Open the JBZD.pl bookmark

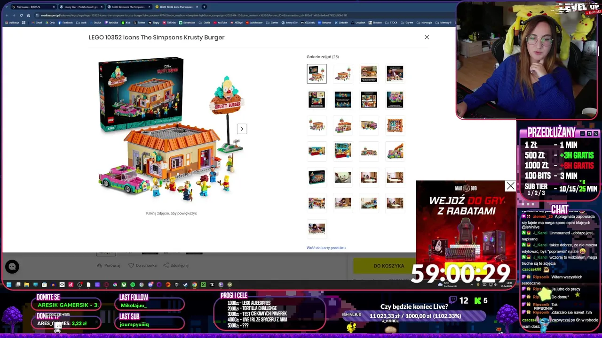point(237,23)
